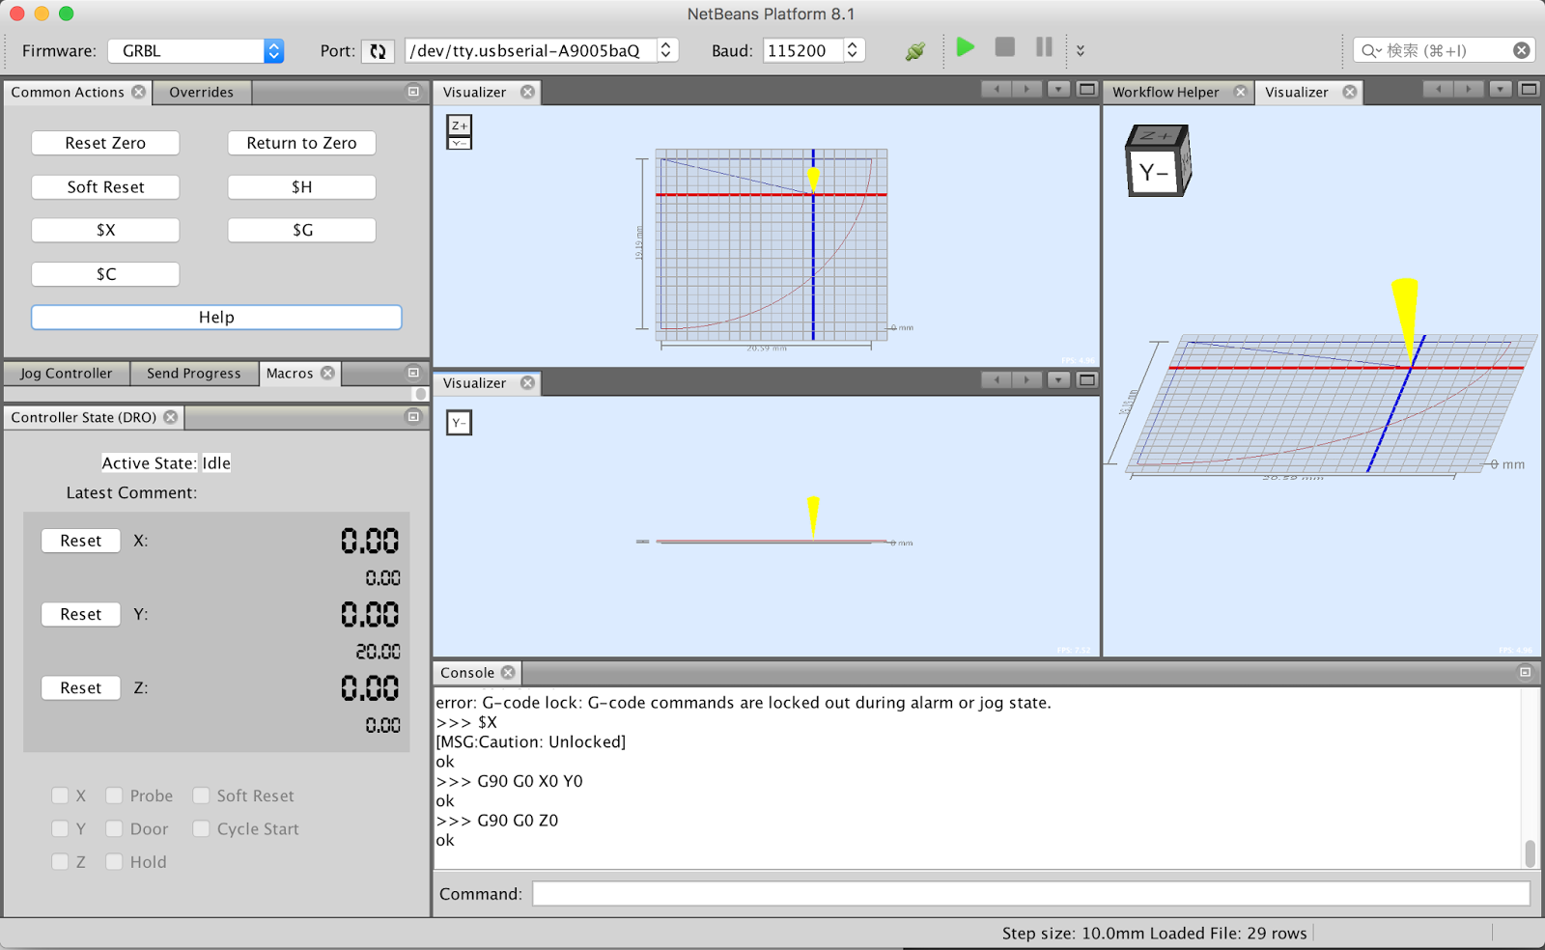Toggle the Hold checkbox
The image size is (1545, 950).
pos(114,861)
